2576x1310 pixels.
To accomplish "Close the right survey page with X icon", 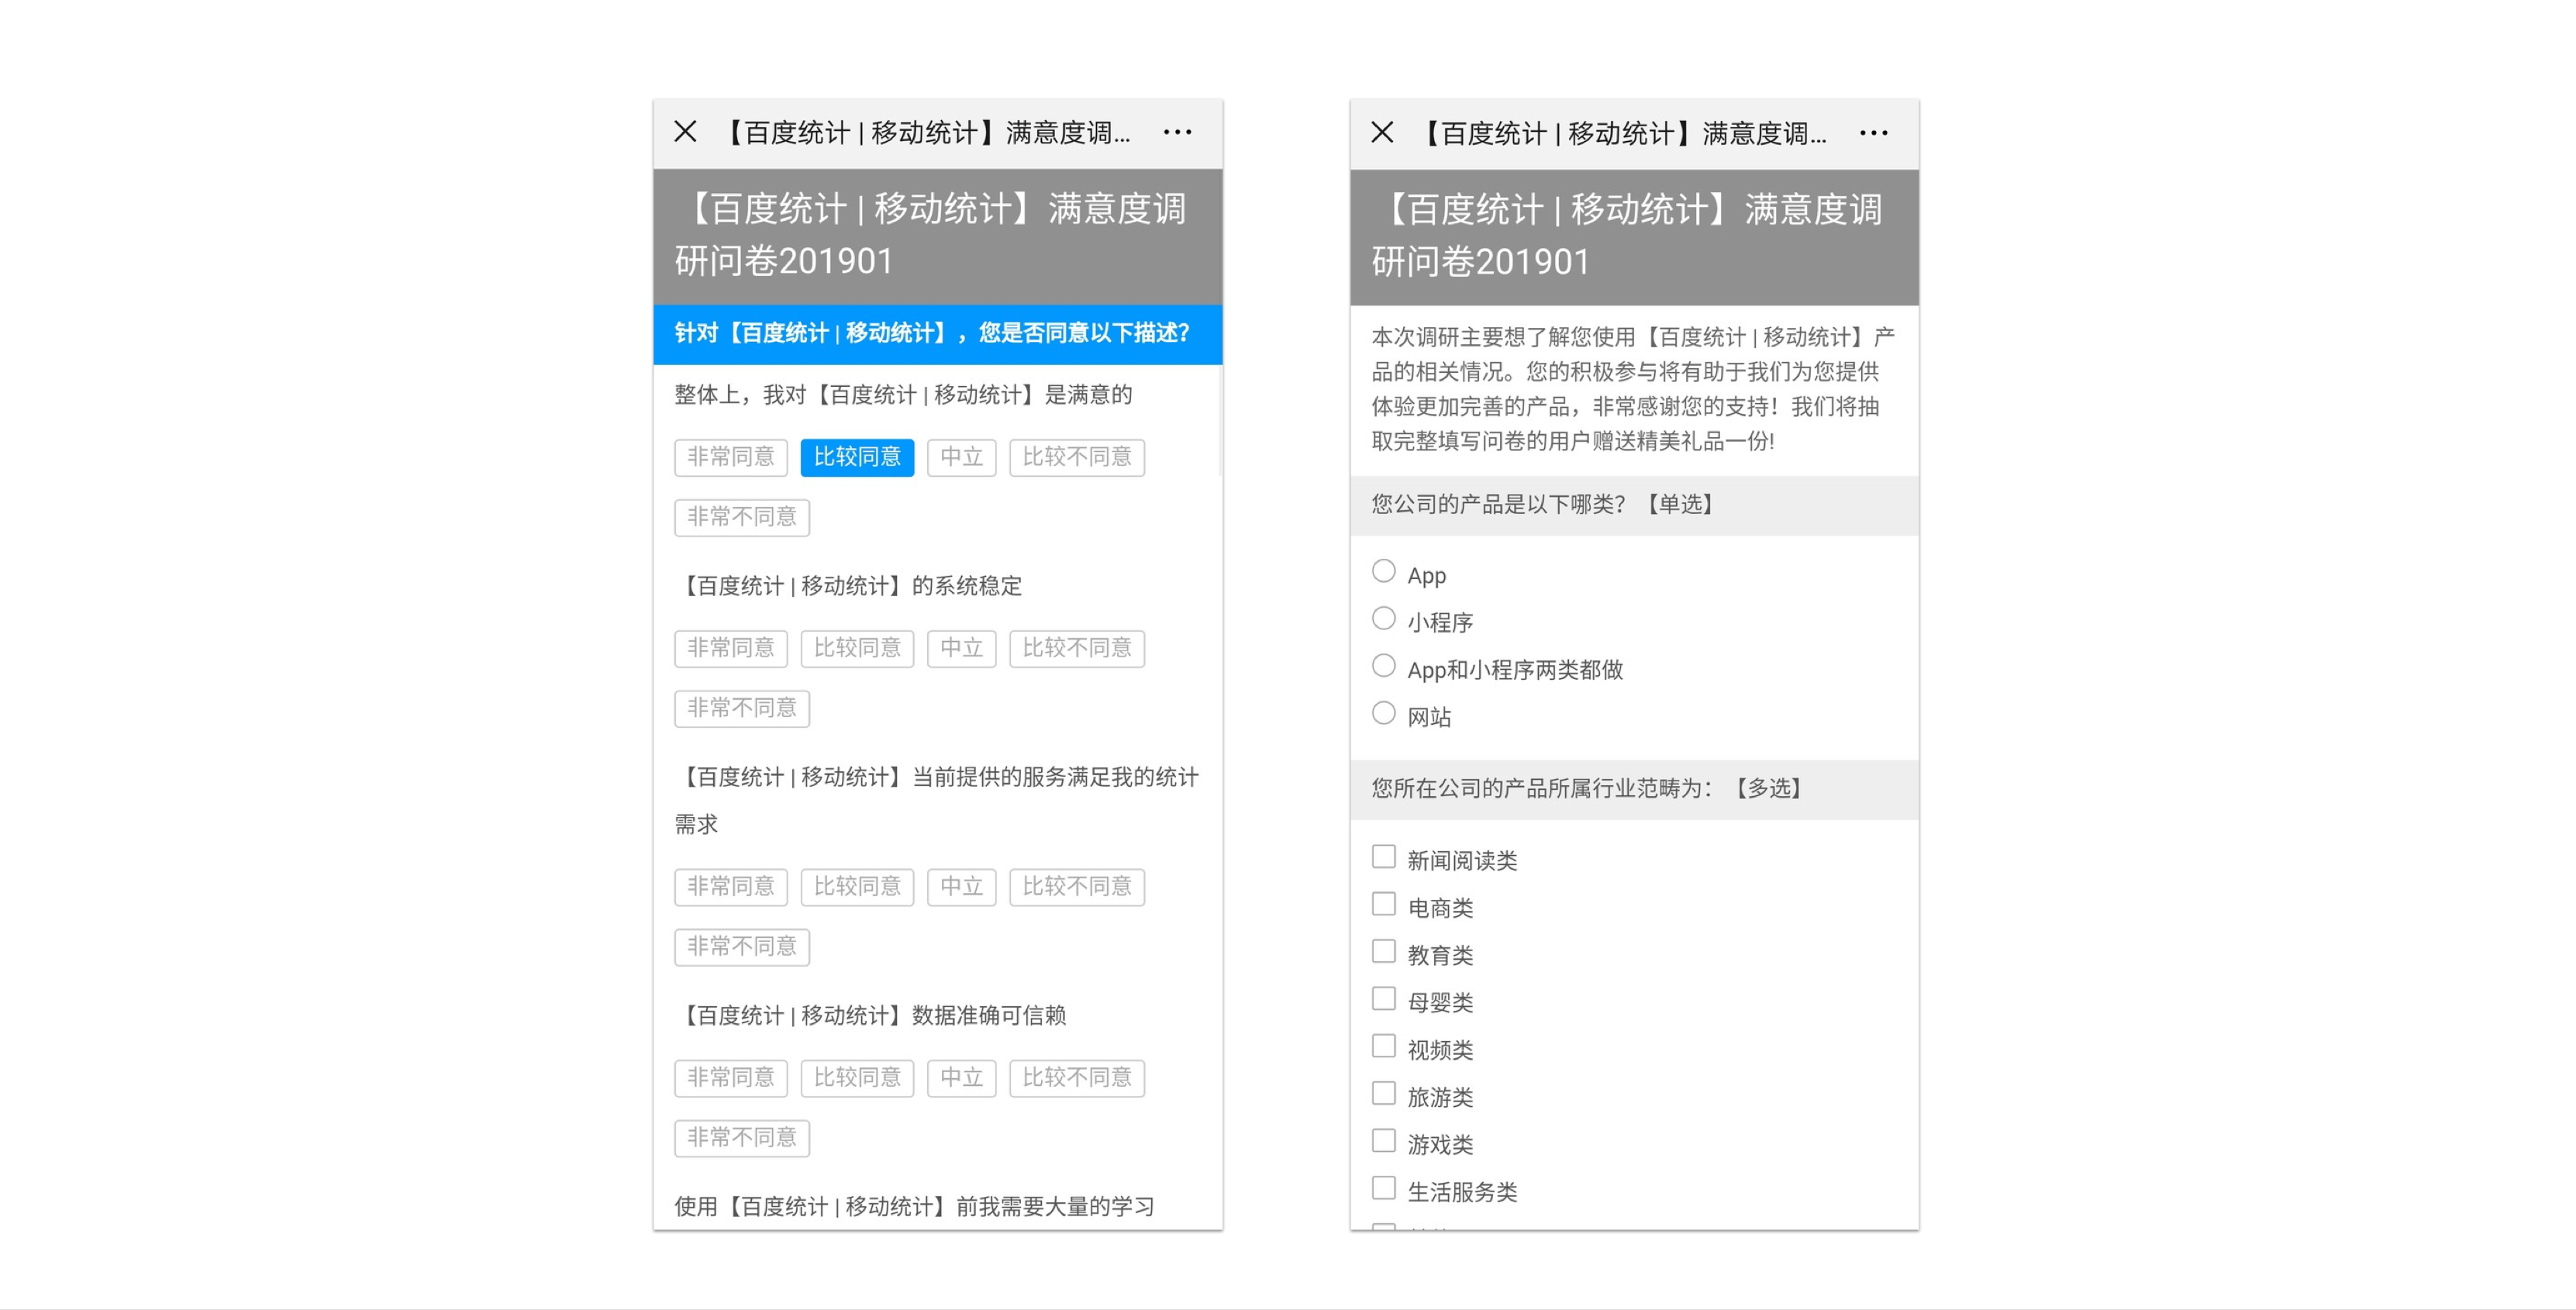I will point(1382,132).
